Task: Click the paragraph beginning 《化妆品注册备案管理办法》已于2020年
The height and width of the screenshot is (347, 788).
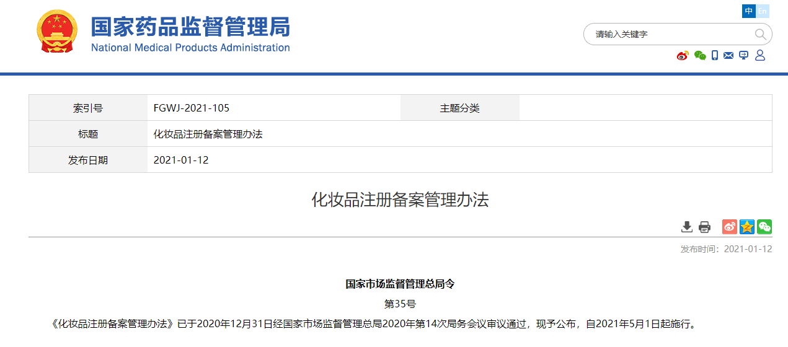Action: coord(375,323)
